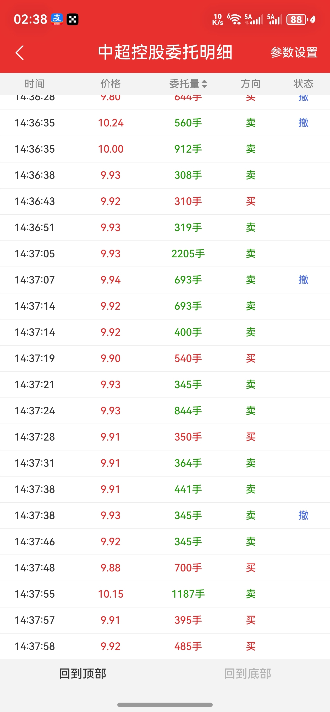
Task: Tap the battery indicator icon
Action: [x=297, y=20]
